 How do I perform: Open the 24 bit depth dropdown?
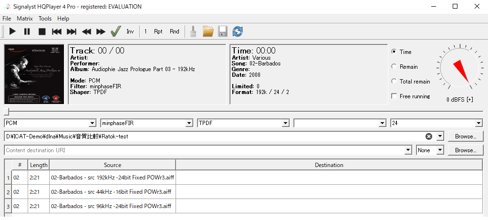(x=436, y=123)
